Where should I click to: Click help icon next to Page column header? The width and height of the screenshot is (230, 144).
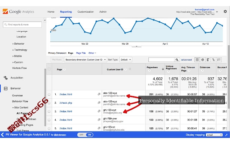point(65,69)
